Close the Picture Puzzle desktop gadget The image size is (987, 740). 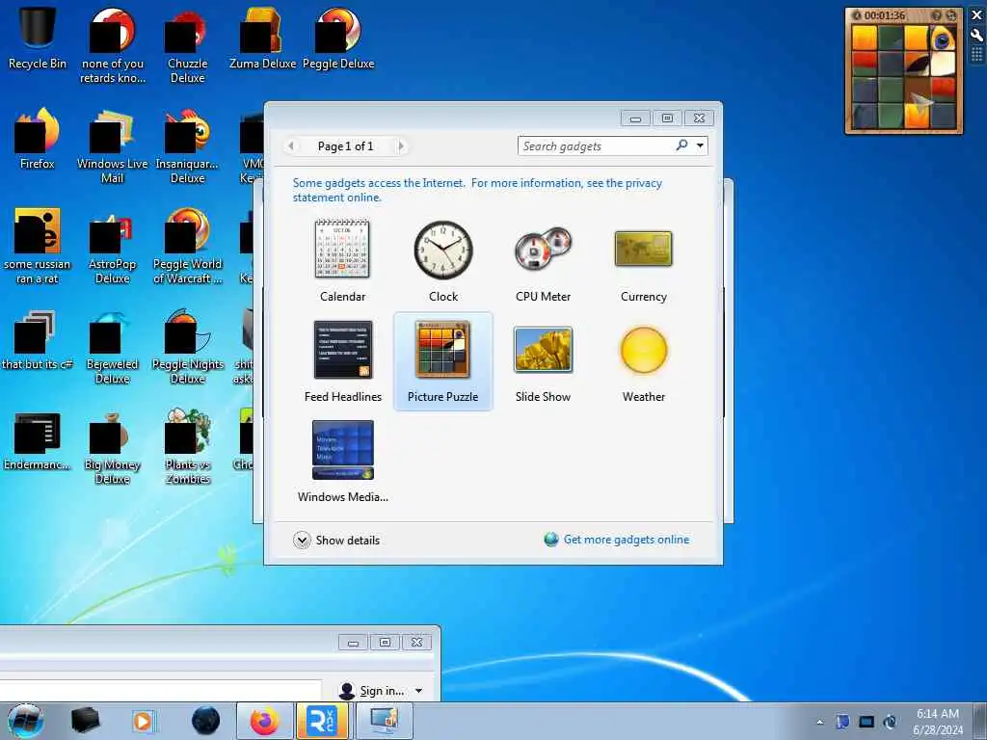pyautogui.click(x=977, y=15)
